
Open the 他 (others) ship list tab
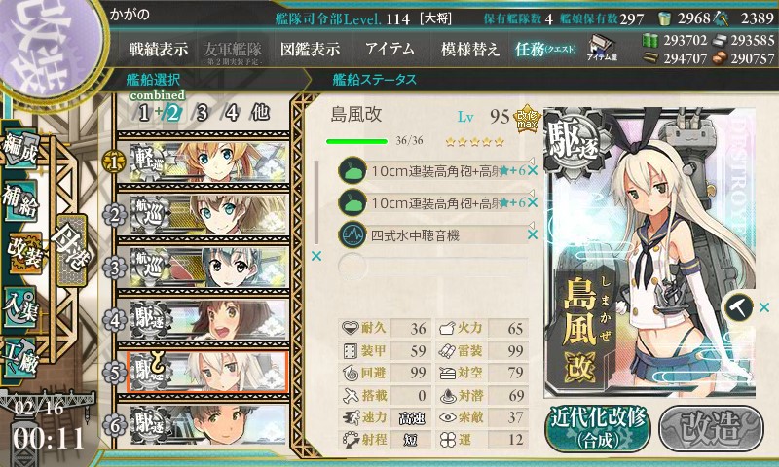pos(260,113)
